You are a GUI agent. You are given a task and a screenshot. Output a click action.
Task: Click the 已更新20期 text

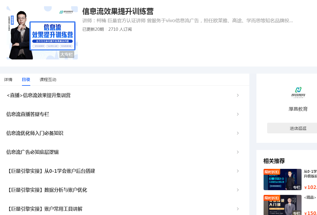(x=93, y=29)
